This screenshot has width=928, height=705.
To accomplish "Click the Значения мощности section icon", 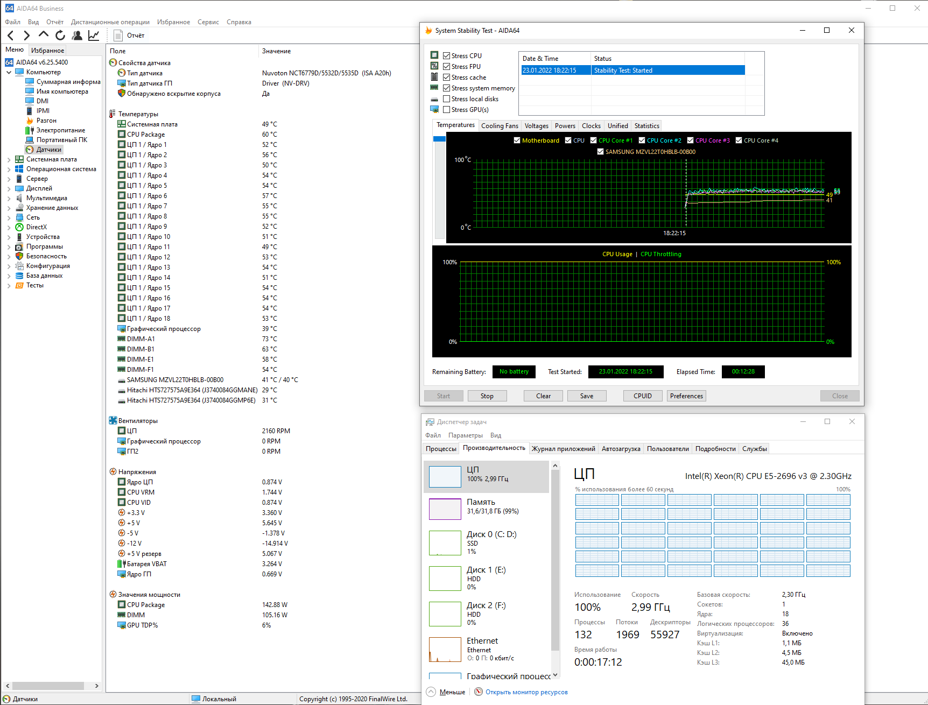I will [113, 595].
